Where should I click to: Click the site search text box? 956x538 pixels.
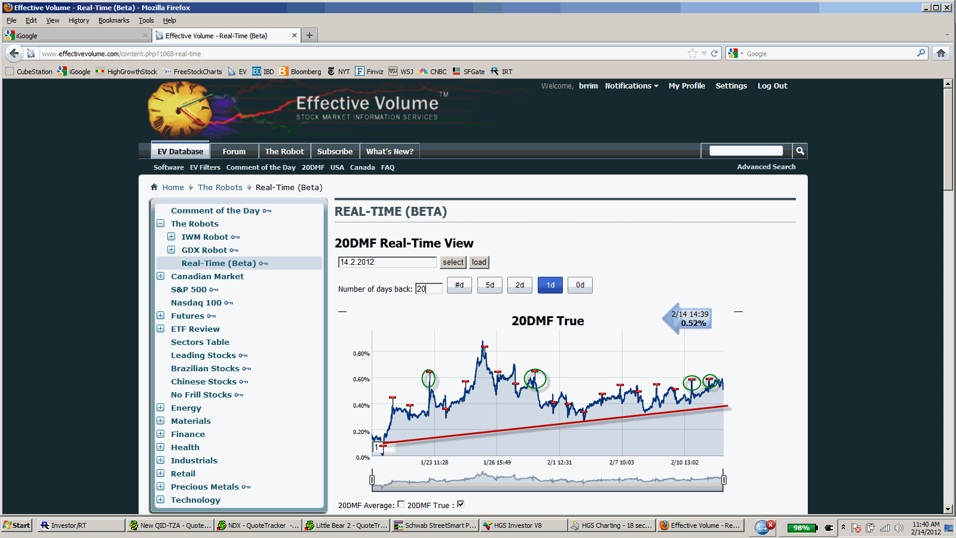coord(746,151)
